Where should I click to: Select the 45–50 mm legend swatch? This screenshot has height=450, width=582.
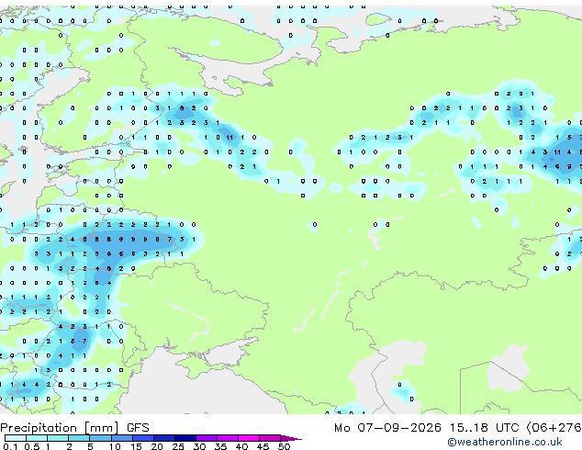pyautogui.click(x=270, y=438)
